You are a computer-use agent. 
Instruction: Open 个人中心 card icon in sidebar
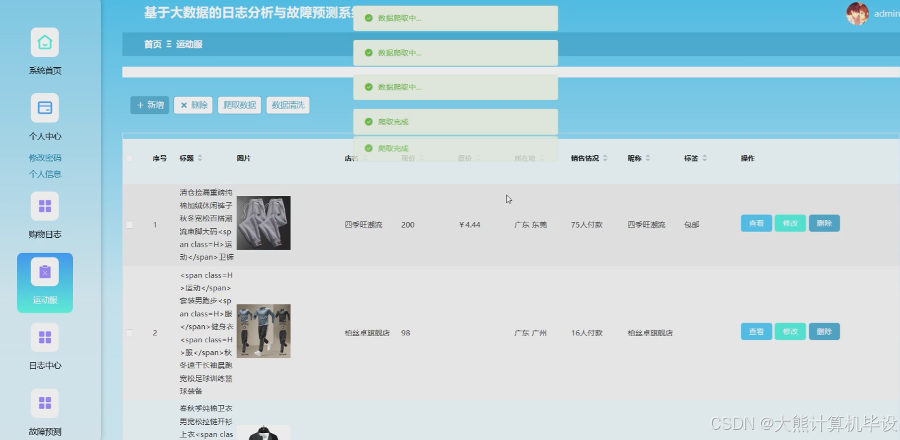pyautogui.click(x=44, y=108)
